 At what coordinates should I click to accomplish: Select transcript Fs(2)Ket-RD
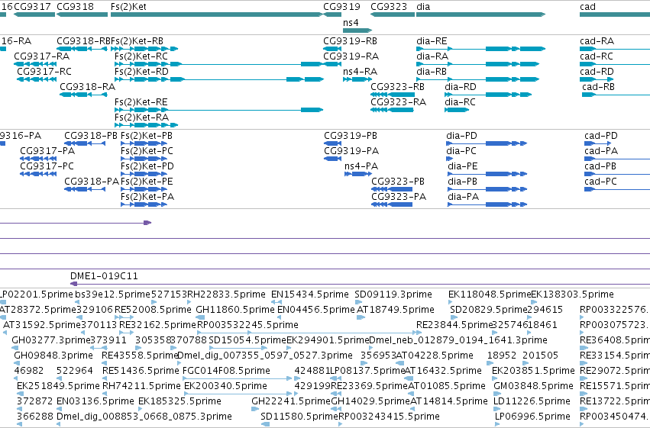point(141,72)
